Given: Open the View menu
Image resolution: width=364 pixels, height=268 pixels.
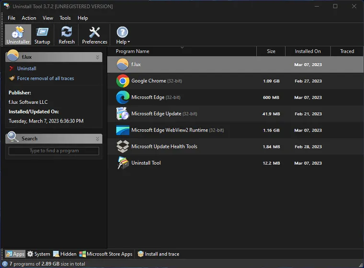Looking at the screenshot, I should [x=47, y=18].
